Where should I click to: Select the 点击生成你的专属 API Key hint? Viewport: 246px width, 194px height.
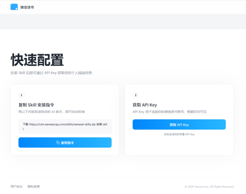179,134
